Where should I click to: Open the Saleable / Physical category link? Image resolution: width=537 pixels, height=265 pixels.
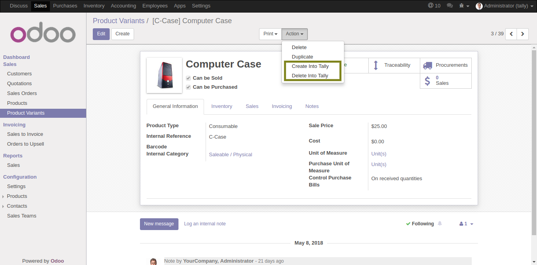pos(230,155)
